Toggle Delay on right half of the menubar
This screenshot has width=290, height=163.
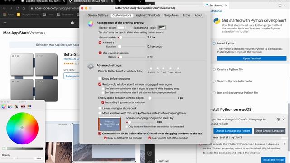(x=150, y=138)
